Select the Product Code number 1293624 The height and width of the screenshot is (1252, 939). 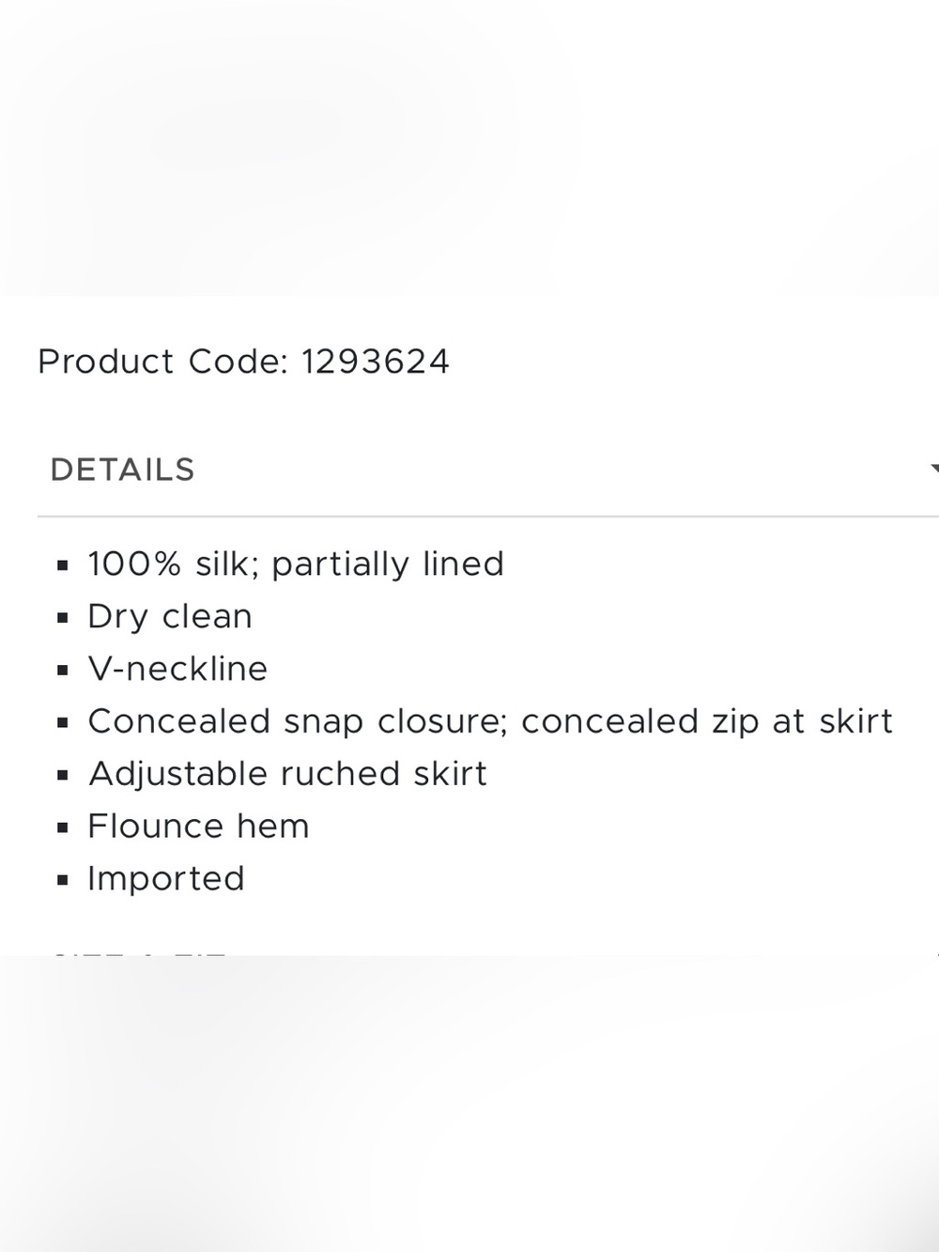376,362
